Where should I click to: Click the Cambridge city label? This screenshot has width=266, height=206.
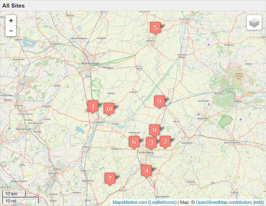(144, 152)
